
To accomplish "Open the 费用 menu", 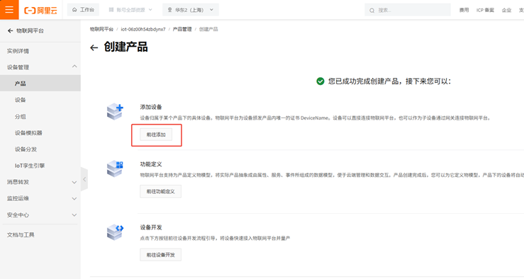I will pyautogui.click(x=464, y=10).
